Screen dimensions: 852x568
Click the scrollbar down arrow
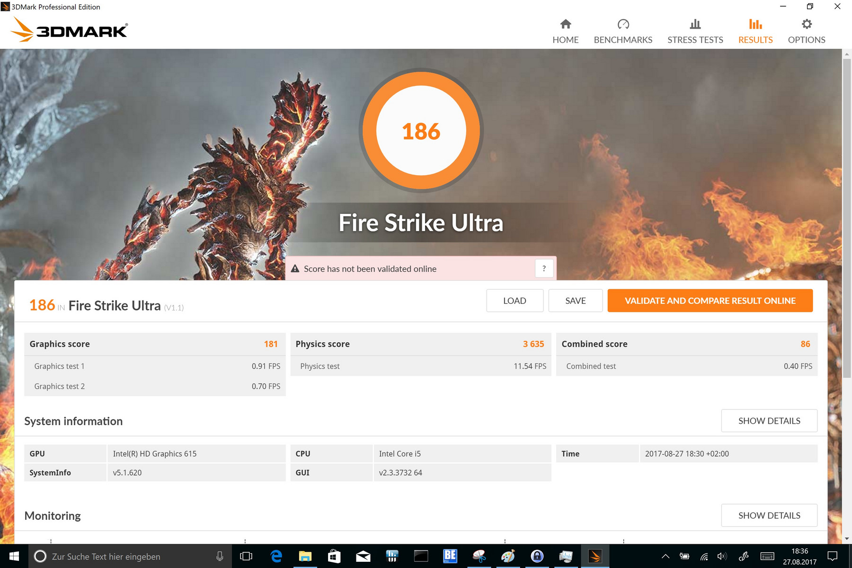[847, 539]
